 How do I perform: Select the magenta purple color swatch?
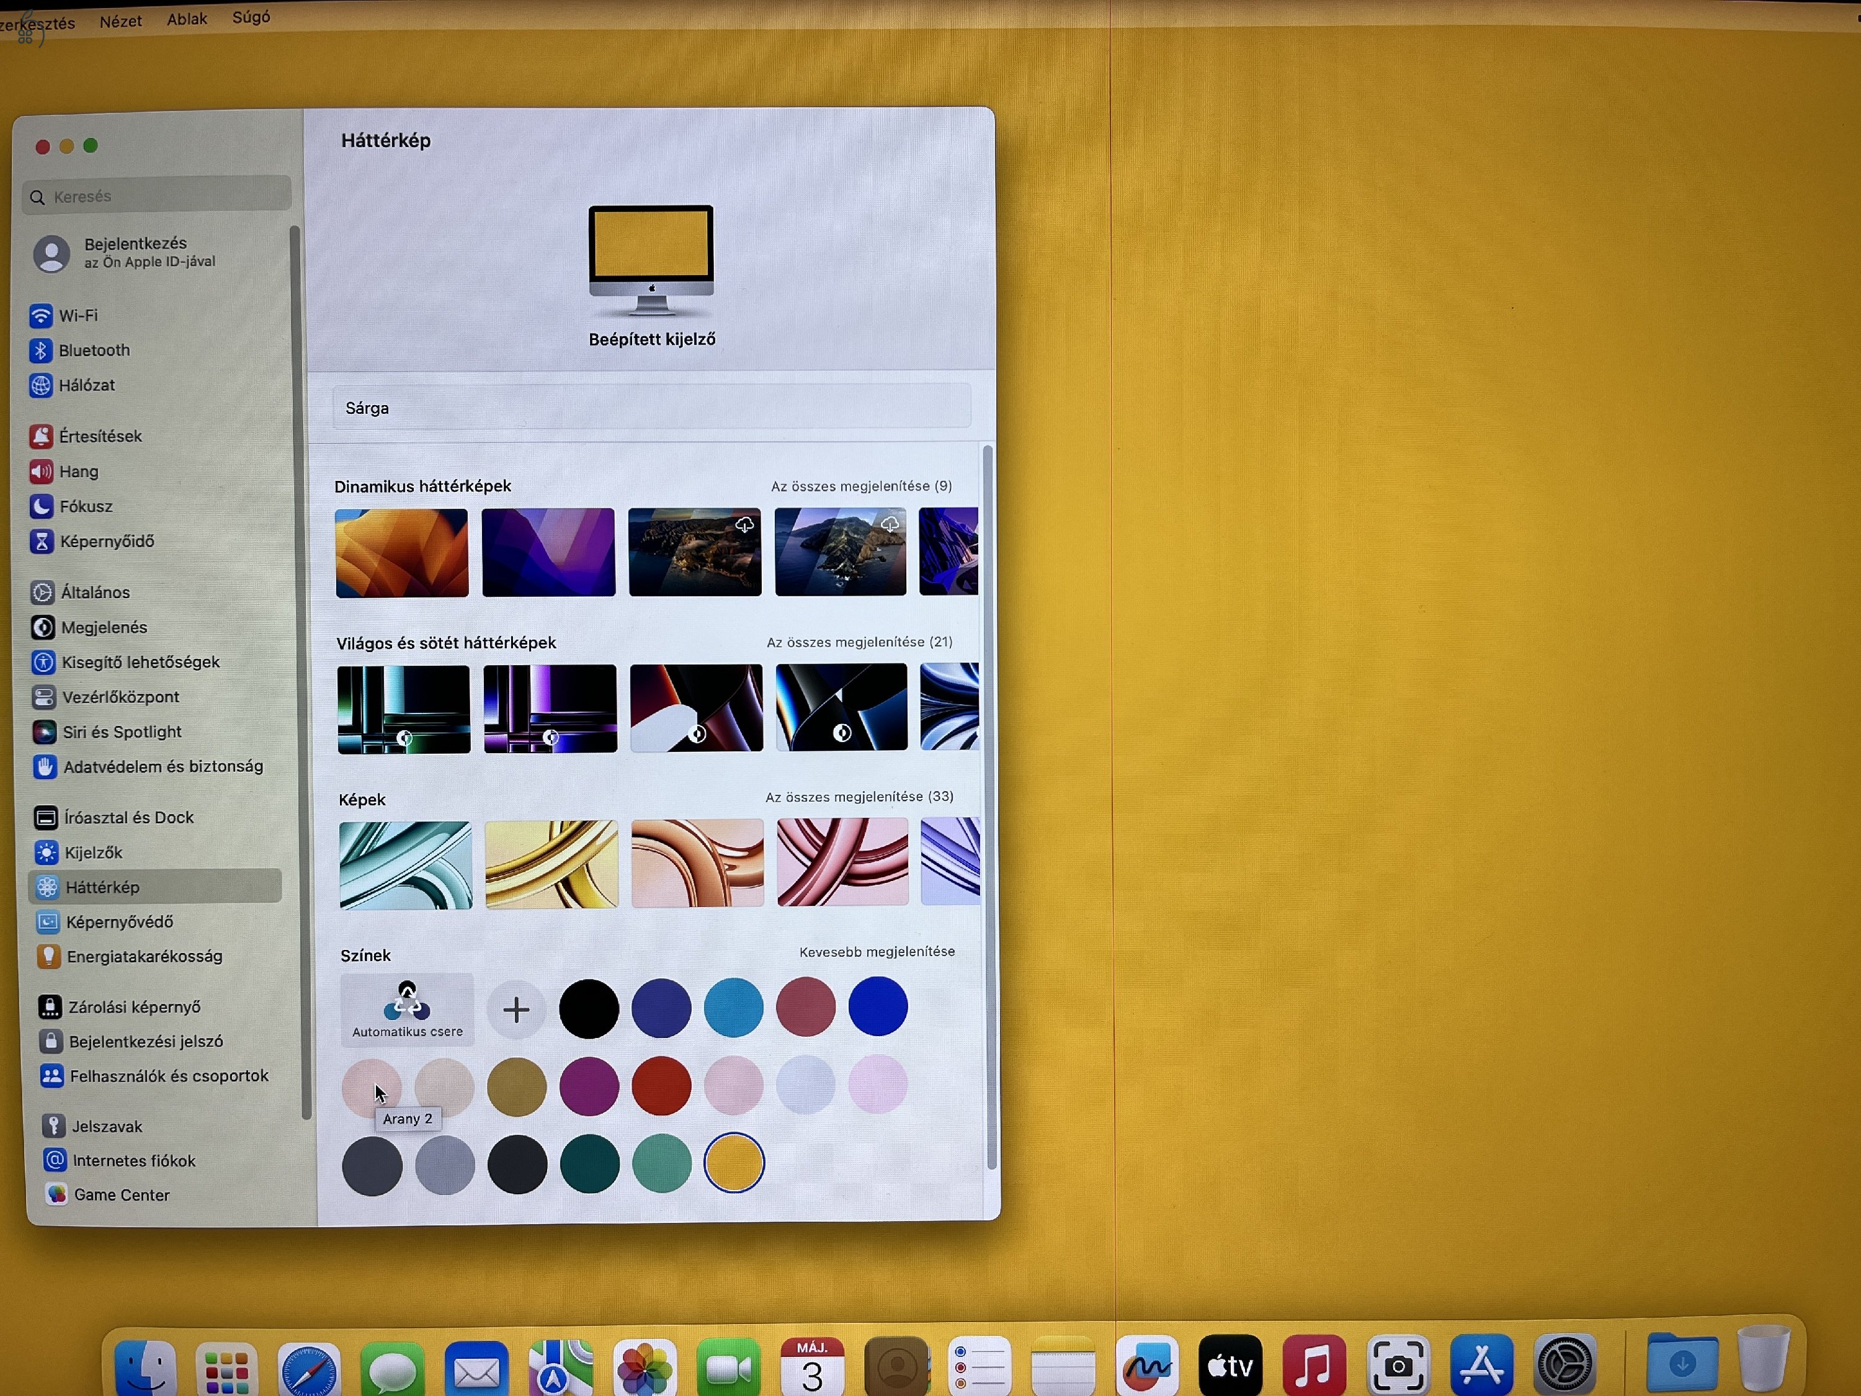point(589,1086)
